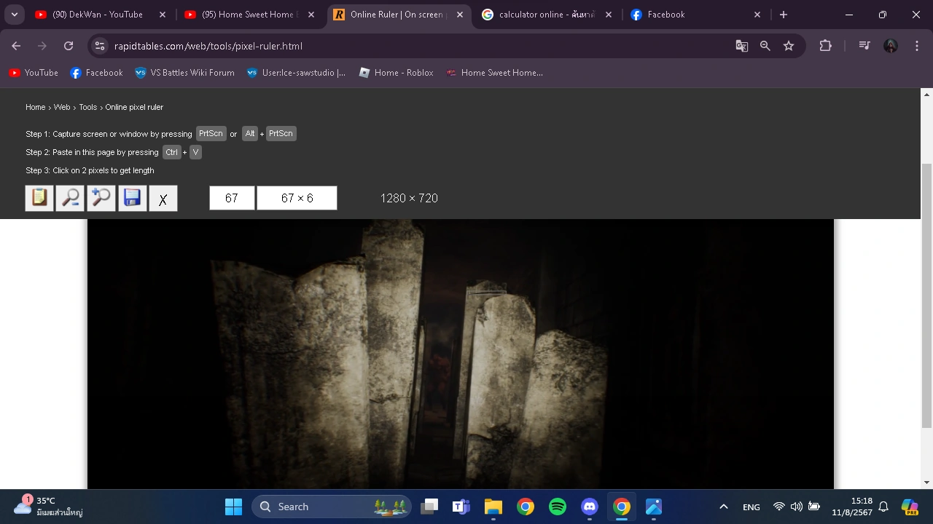Click the dimensions field showing 67 × 6
The height and width of the screenshot is (524, 933).
coord(297,198)
